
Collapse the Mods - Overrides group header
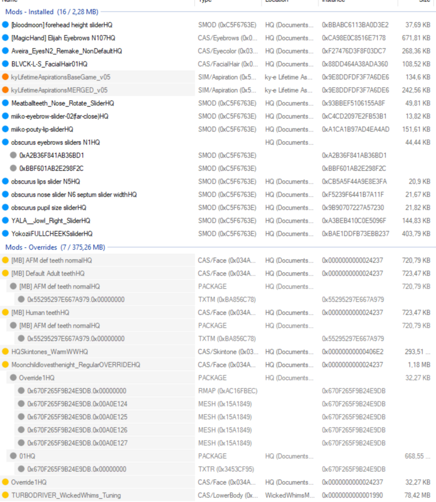point(55,247)
